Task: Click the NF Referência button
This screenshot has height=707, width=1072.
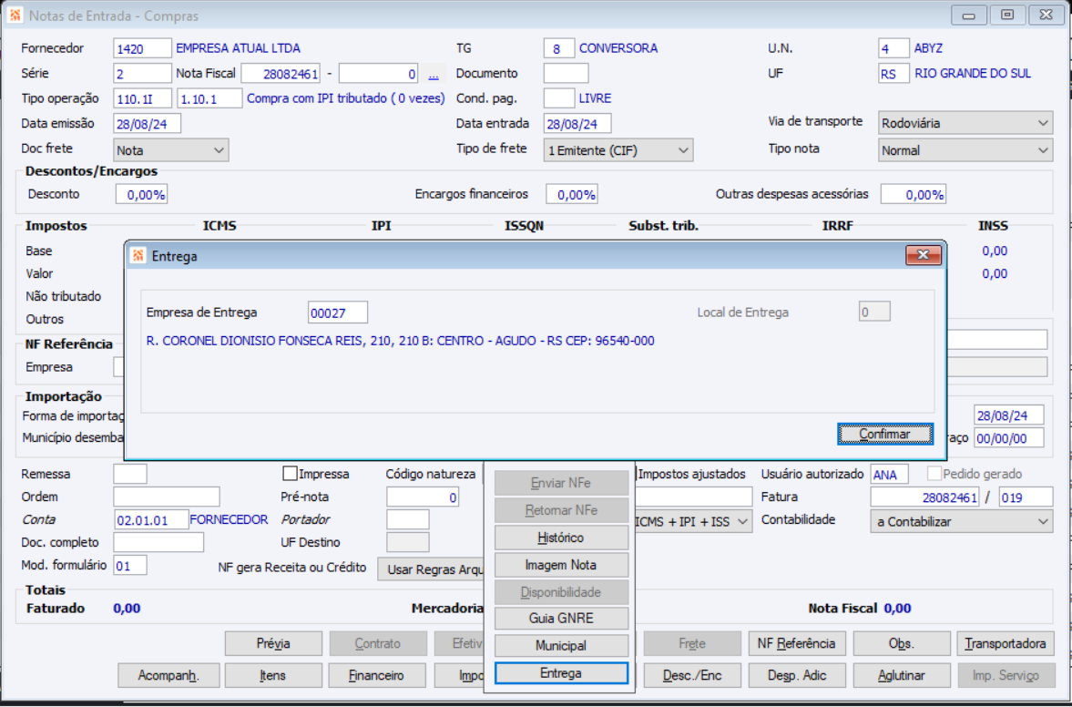Action: [x=796, y=643]
